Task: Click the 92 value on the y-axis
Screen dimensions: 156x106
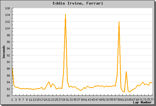Action: pyautogui.click(x=9, y=55)
